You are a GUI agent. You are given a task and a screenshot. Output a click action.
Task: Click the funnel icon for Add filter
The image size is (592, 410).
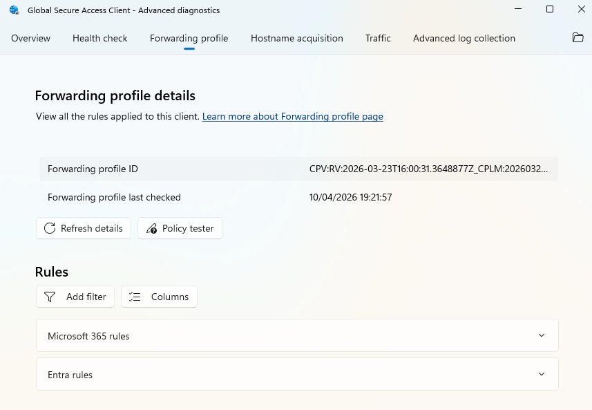pos(50,297)
